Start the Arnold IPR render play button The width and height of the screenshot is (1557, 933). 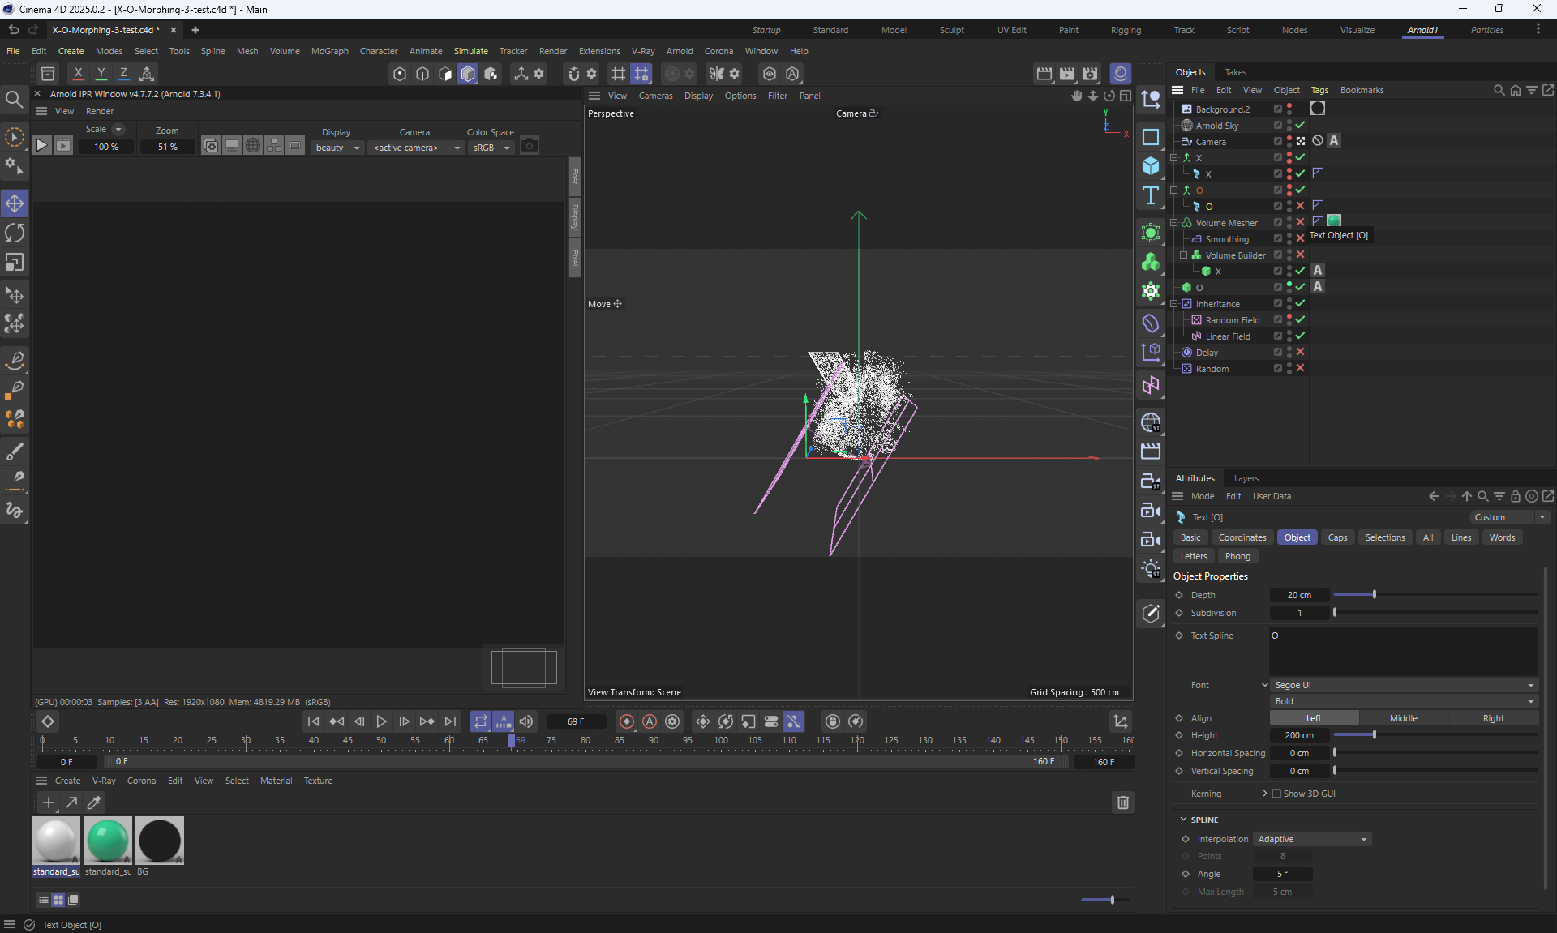pyautogui.click(x=42, y=146)
